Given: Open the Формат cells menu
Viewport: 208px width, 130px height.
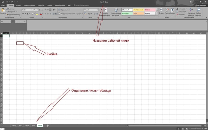Looking at the screenshot, I should click(x=173, y=11).
